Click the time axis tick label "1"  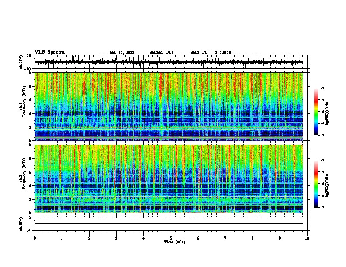tap(62, 238)
